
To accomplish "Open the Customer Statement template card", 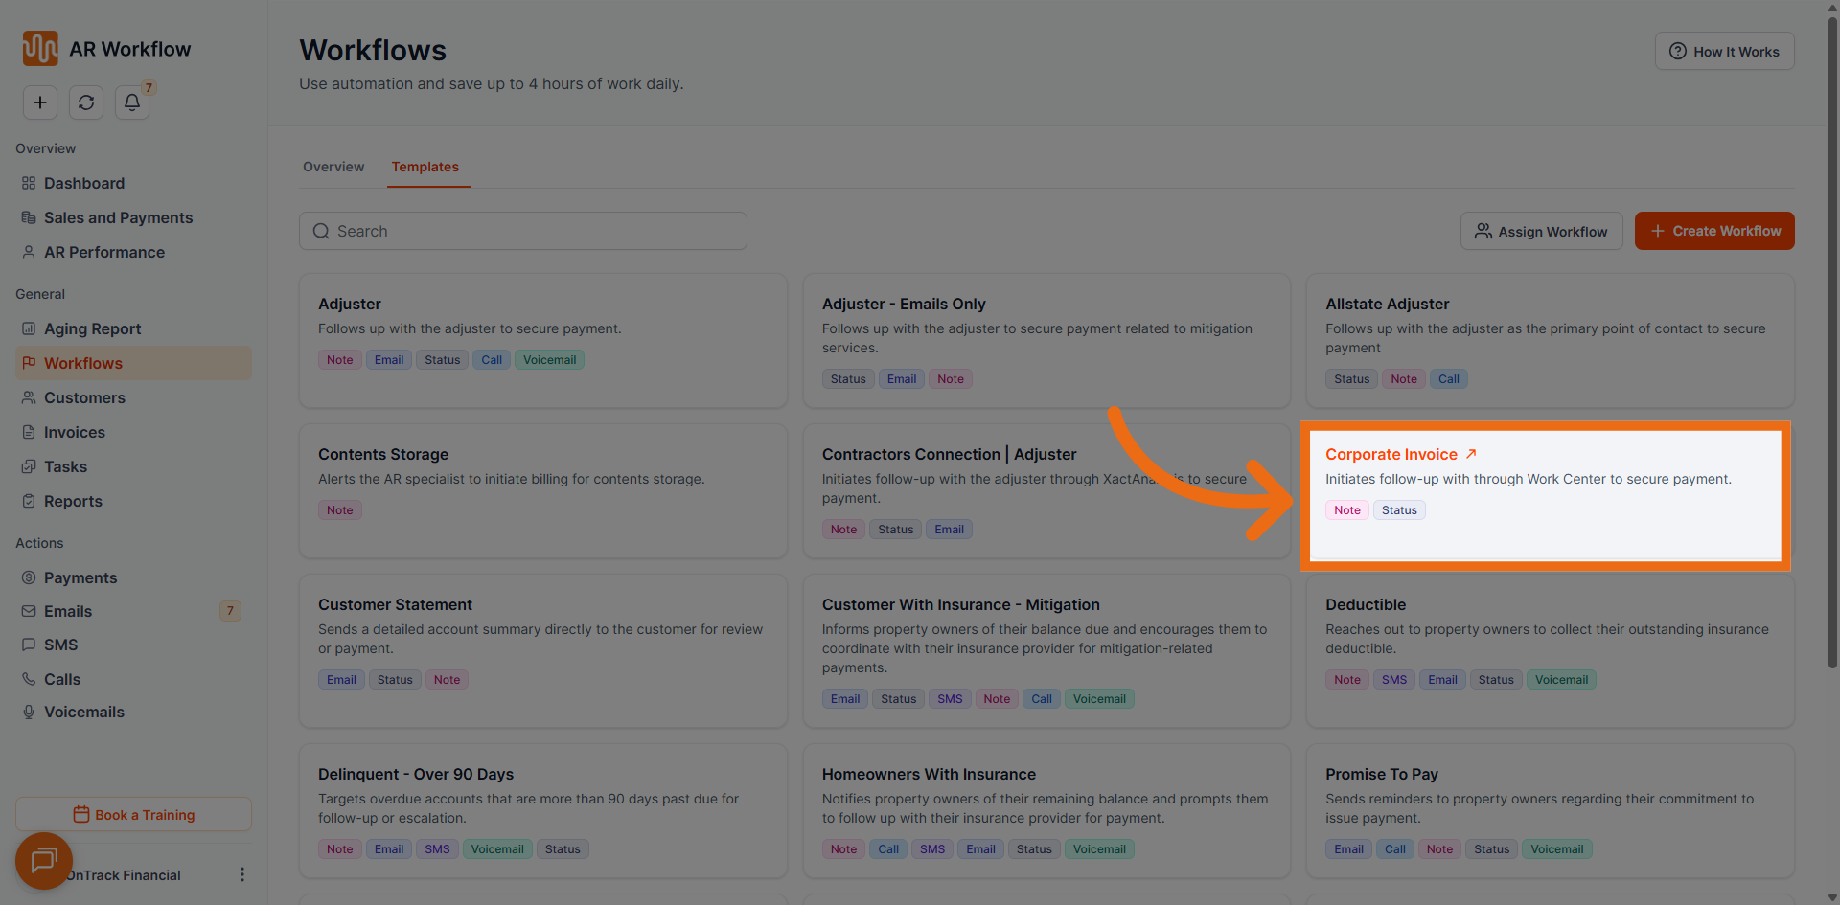I will point(542,649).
